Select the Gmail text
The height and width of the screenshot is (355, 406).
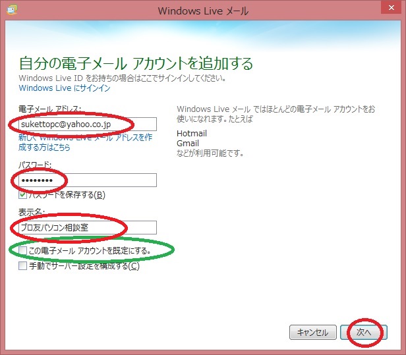tap(188, 143)
